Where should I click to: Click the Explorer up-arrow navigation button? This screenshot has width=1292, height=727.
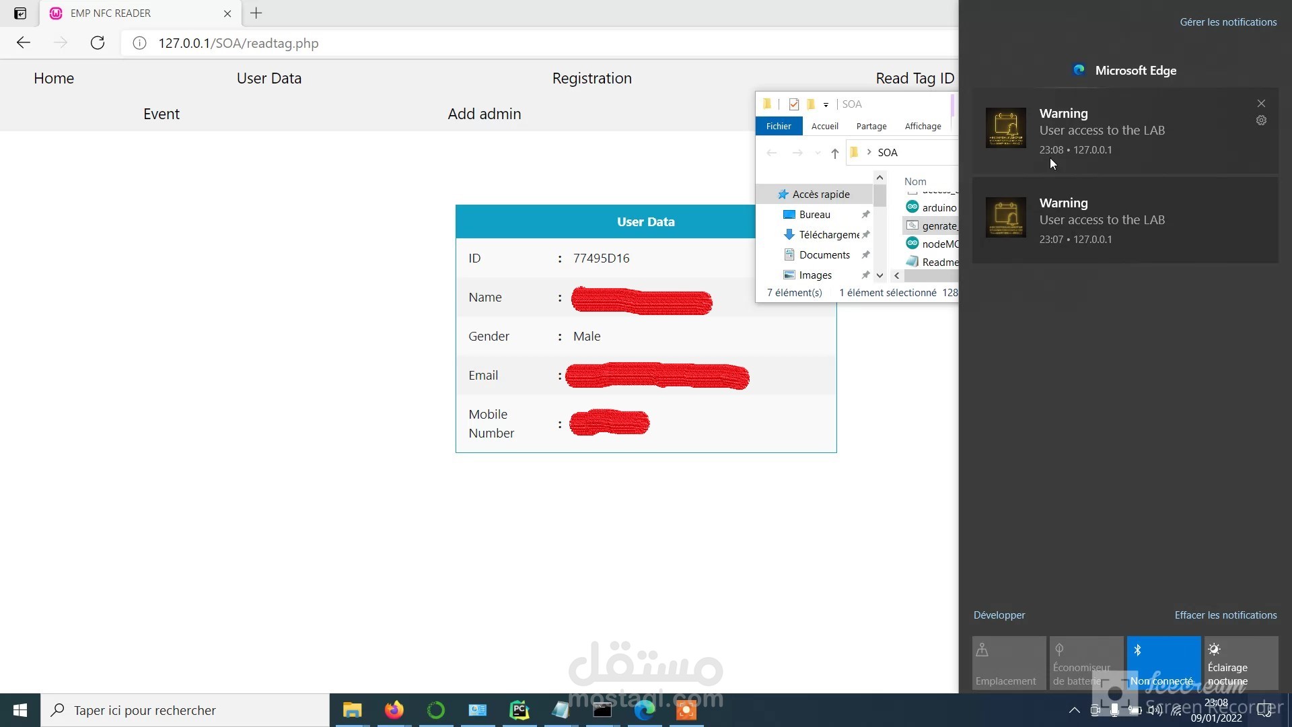(x=834, y=153)
